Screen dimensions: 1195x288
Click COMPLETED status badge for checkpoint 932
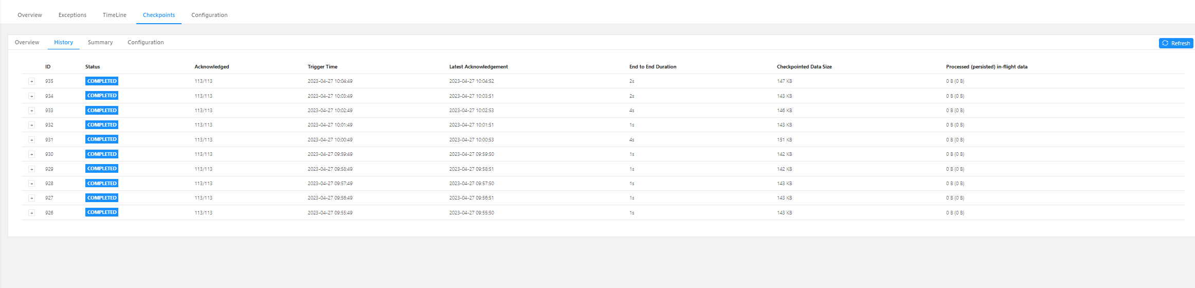tap(102, 125)
